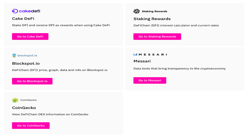Viewport: 249px width, 138px height.
Task: Select the Go to Messari button
Action: click(150, 81)
